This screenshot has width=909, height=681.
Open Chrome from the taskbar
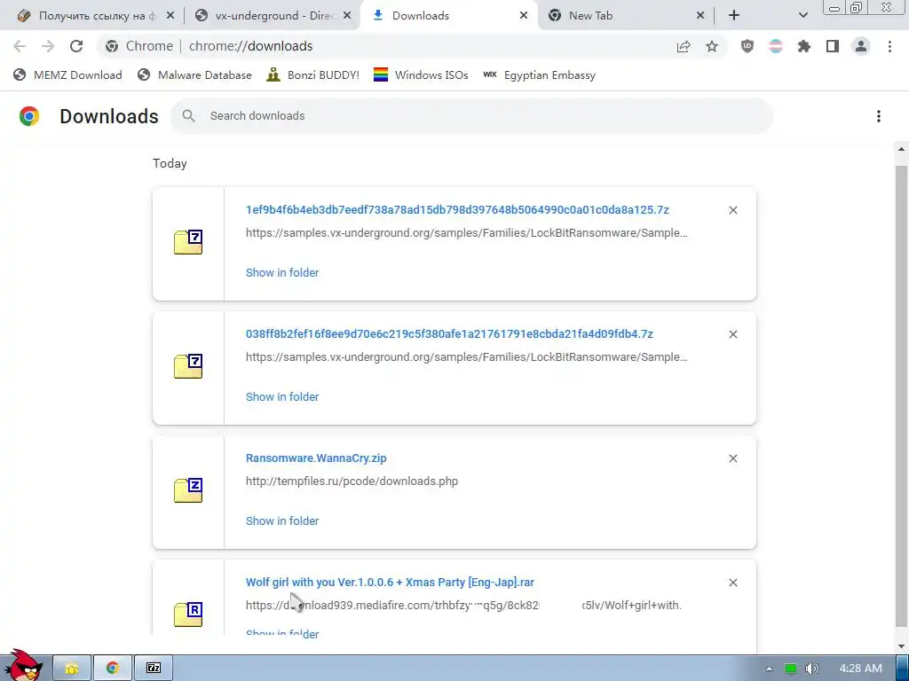[x=113, y=669]
